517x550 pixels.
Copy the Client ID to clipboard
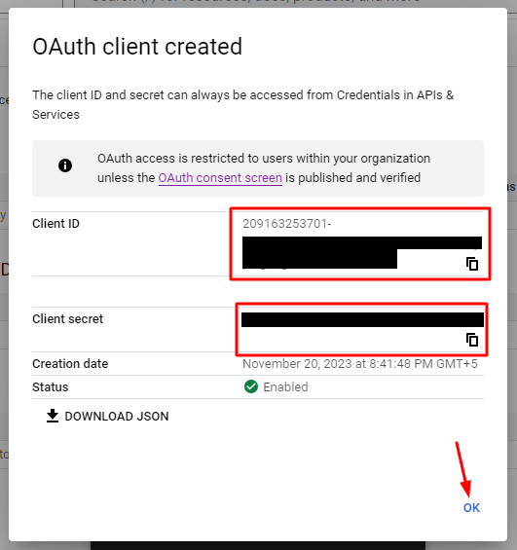tap(472, 264)
